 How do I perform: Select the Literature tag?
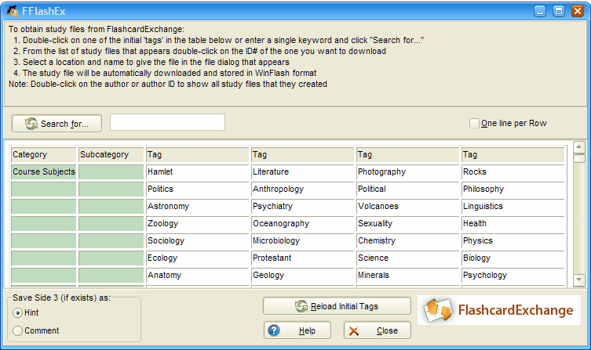(x=303, y=171)
